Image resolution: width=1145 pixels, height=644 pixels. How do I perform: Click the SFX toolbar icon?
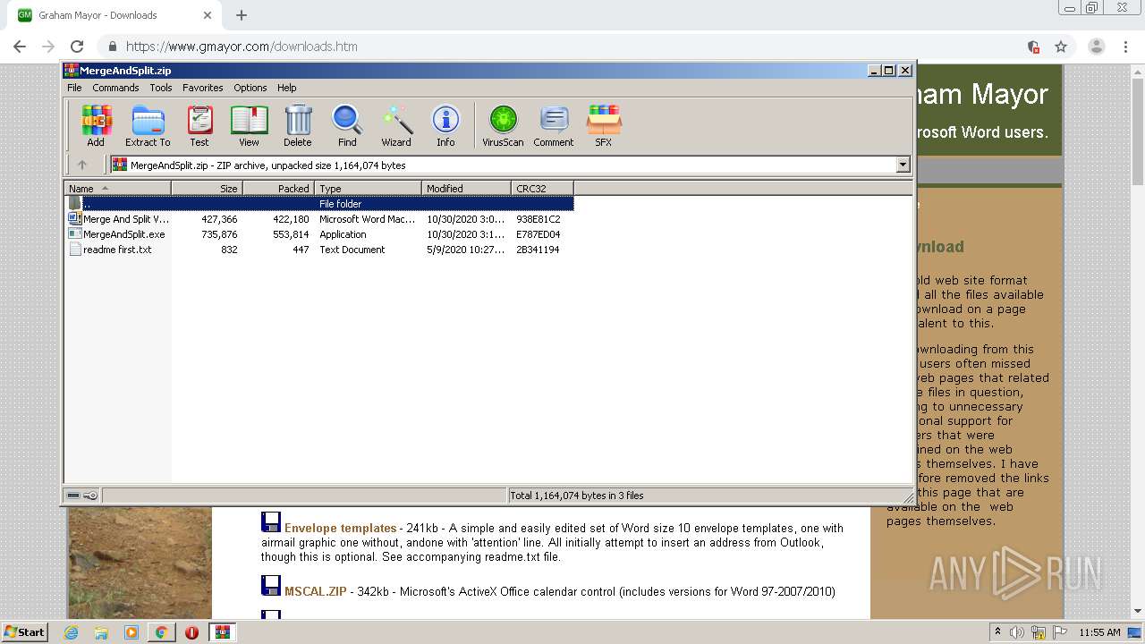(604, 125)
